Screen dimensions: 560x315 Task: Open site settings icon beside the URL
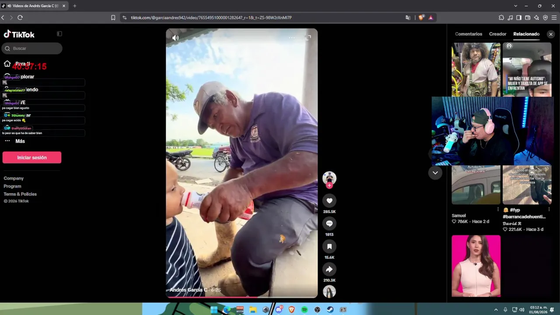coord(124,17)
